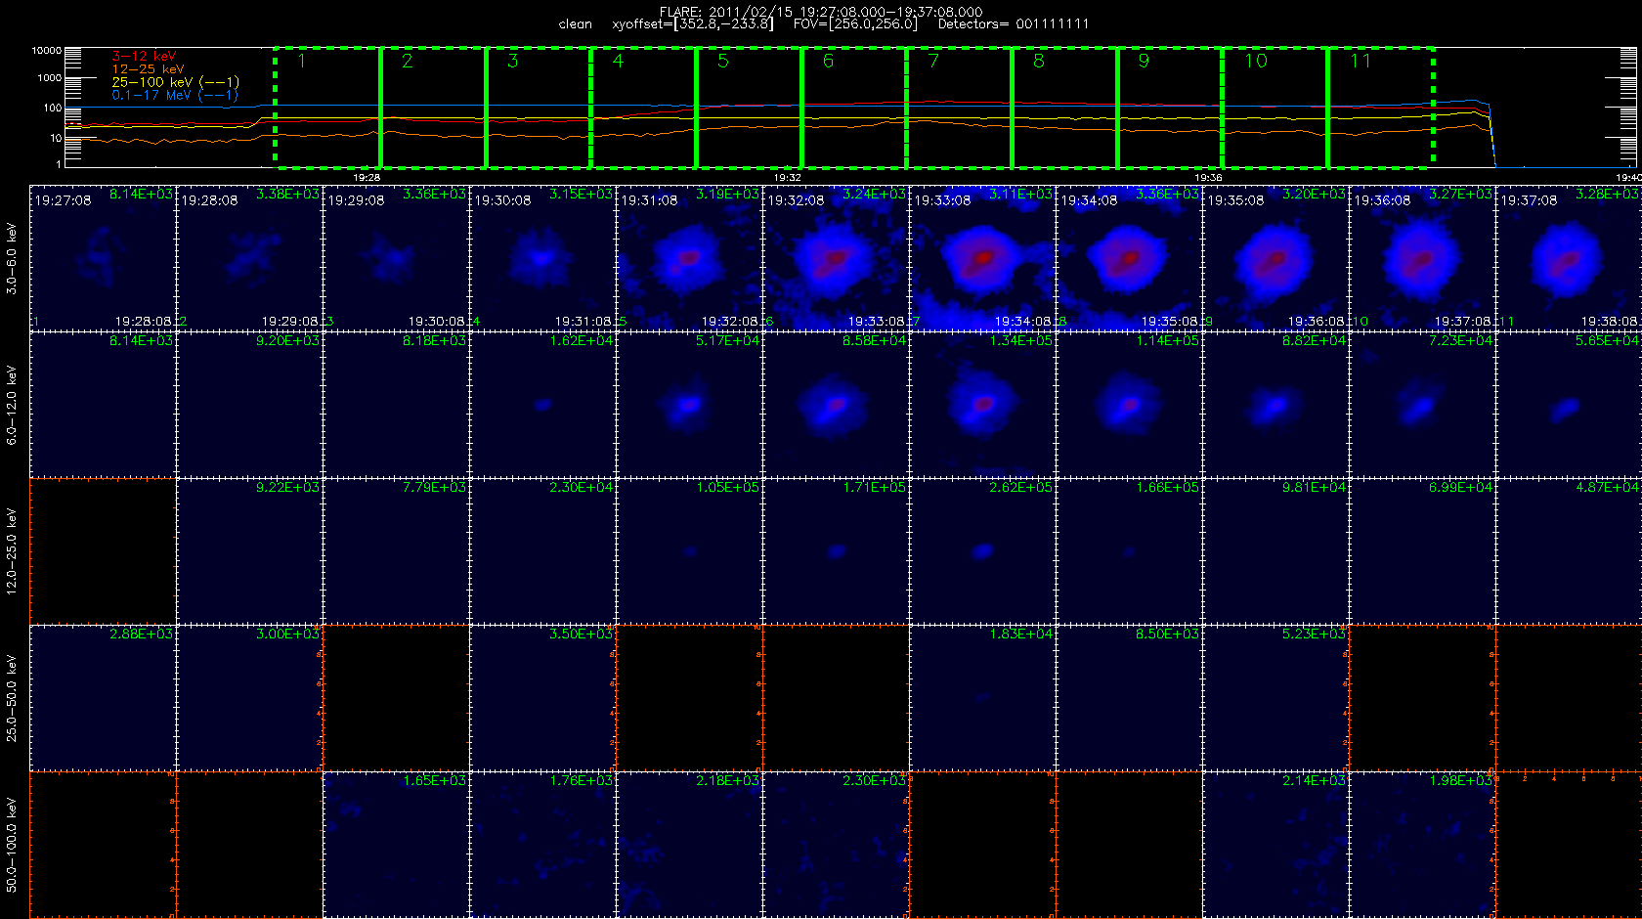Click the xyoffset value in header
Image resolution: width=1642 pixels, height=919 pixels.
tap(692, 23)
